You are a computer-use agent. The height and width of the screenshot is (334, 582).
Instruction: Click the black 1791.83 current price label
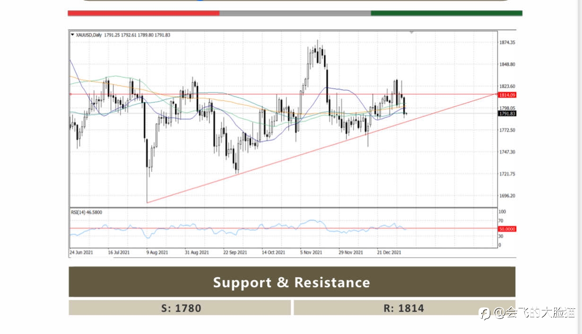(x=507, y=114)
